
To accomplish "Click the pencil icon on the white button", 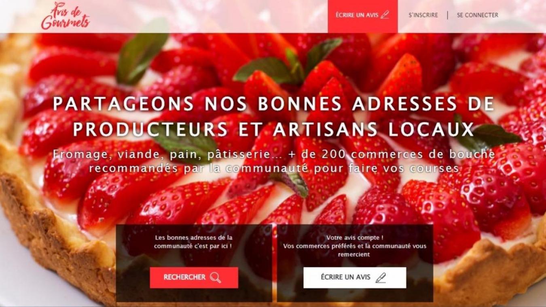I will tap(381, 277).
